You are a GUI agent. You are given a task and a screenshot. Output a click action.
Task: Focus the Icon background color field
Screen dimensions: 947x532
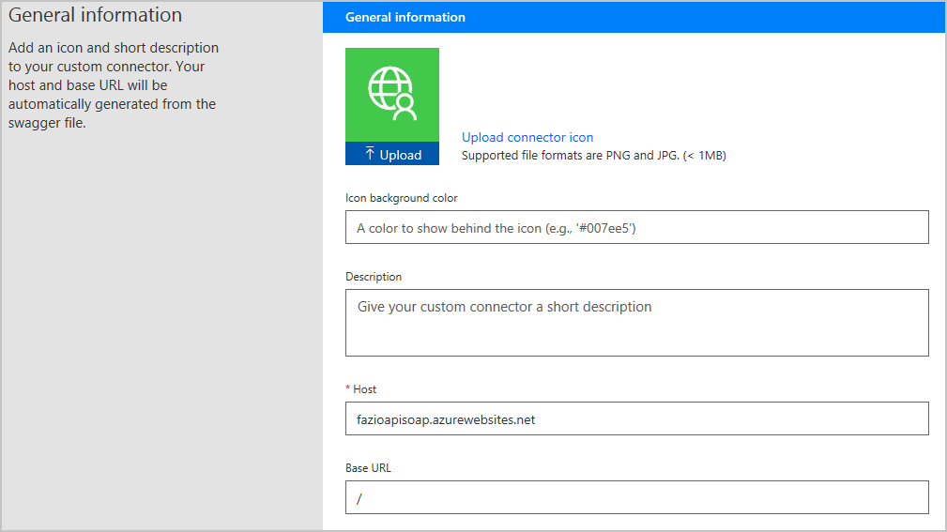(636, 227)
